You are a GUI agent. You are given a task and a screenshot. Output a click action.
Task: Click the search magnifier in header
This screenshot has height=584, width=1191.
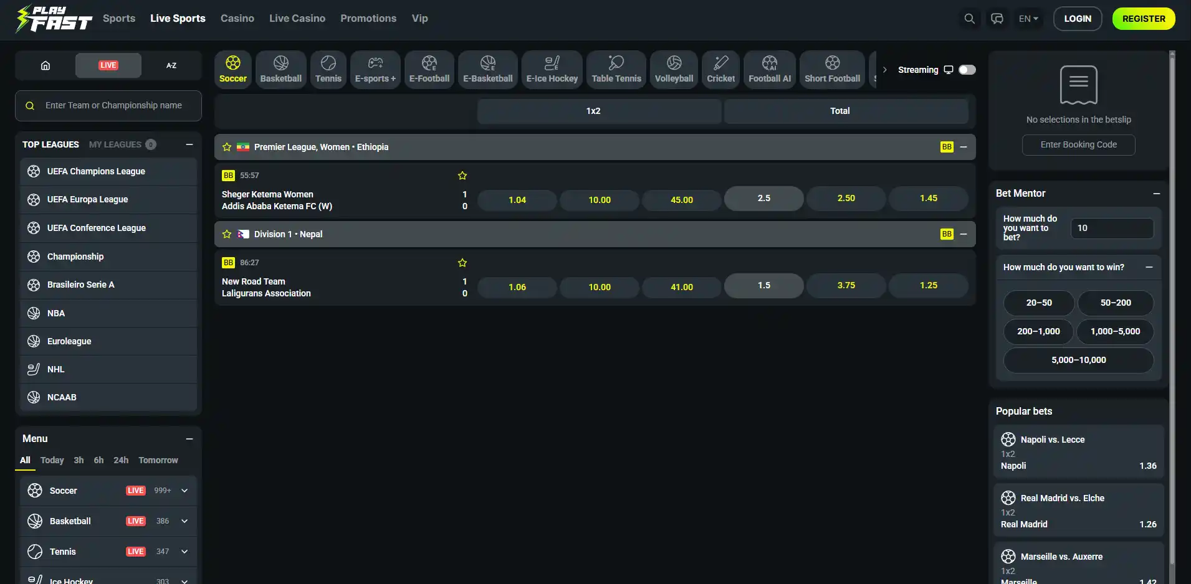point(969,19)
